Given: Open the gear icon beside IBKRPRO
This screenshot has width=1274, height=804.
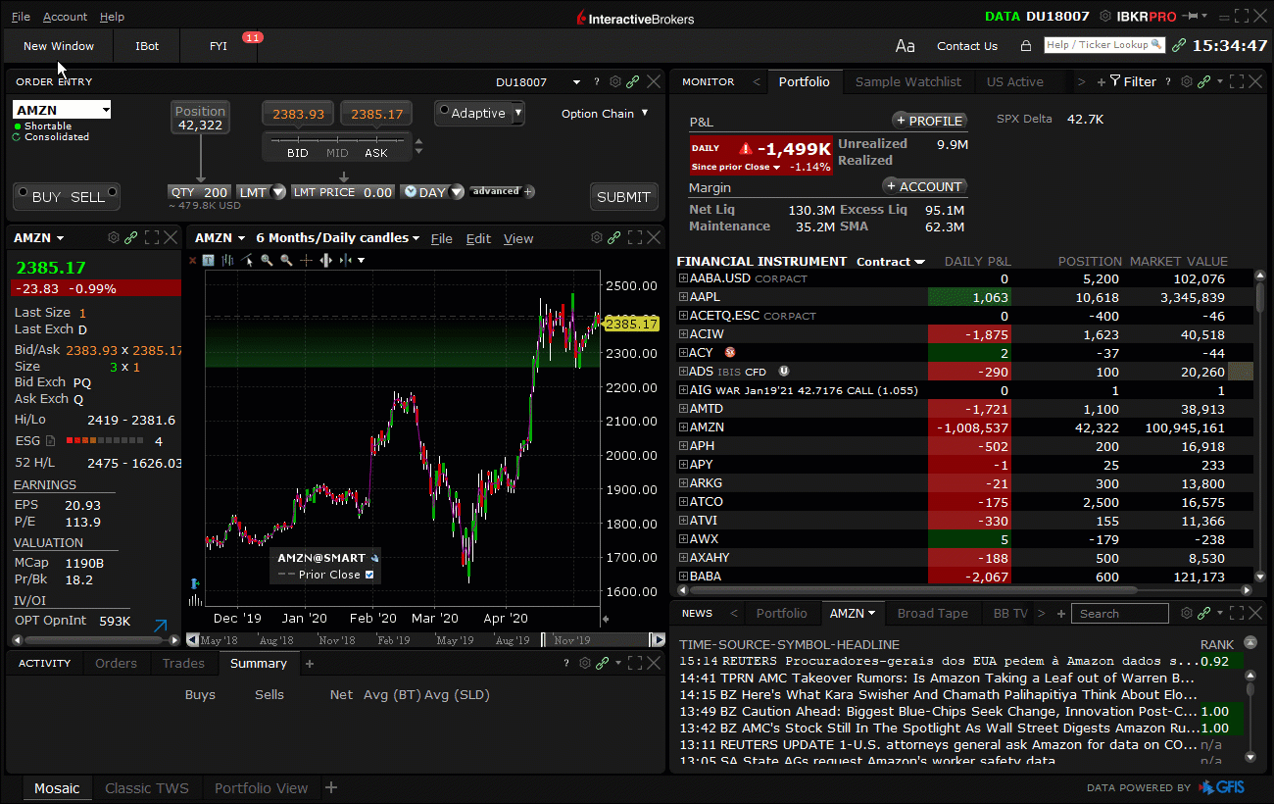Looking at the screenshot, I should pyautogui.click(x=1105, y=16).
